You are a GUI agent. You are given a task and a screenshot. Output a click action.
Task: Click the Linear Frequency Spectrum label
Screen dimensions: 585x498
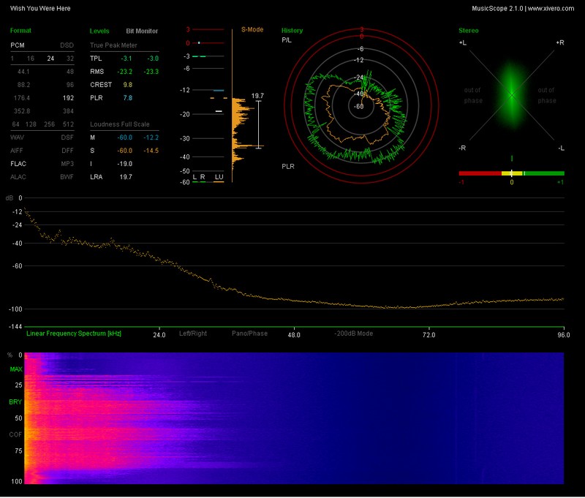click(x=74, y=333)
